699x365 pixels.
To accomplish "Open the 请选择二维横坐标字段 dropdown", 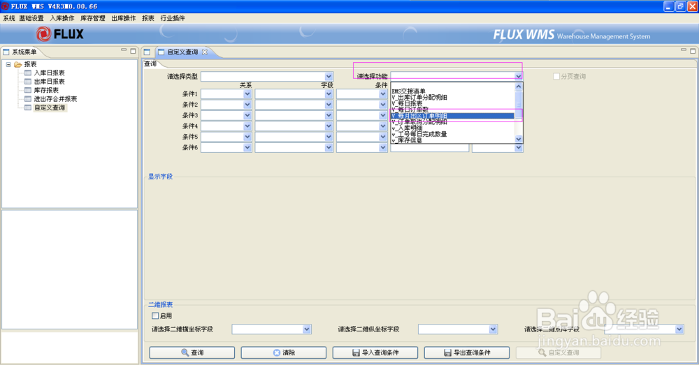I will (x=307, y=329).
